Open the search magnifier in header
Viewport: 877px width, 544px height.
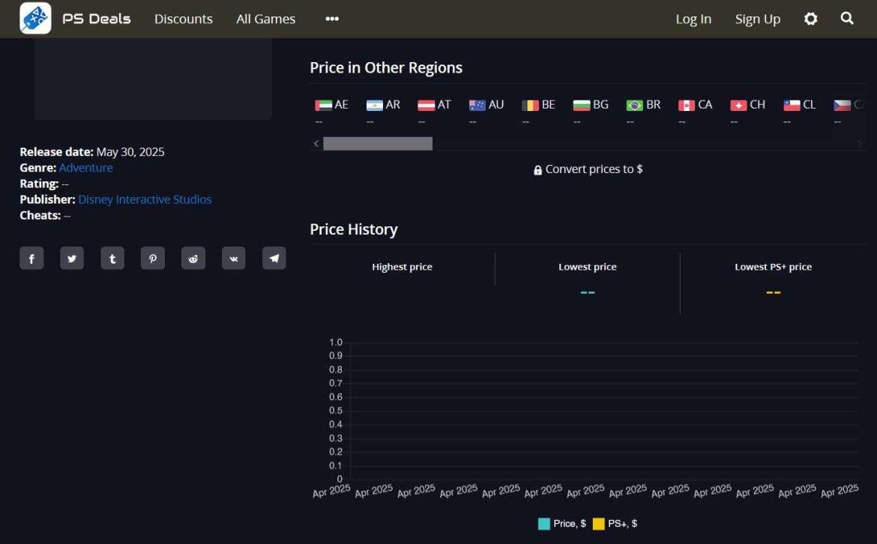click(x=847, y=19)
